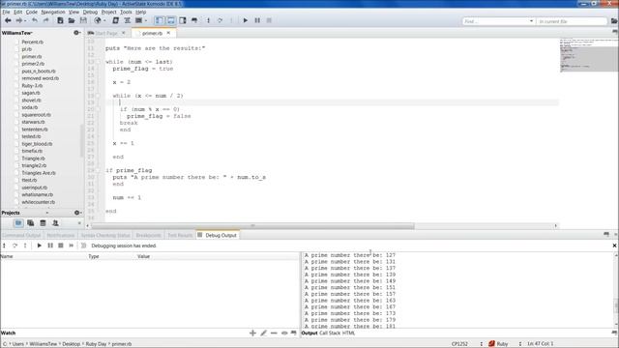Click the Open File folder icon
This screenshot has height=348, width=619.
point(72,20)
